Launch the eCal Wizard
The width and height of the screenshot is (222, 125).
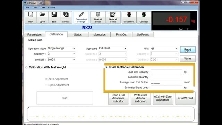[x=186, y=98]
